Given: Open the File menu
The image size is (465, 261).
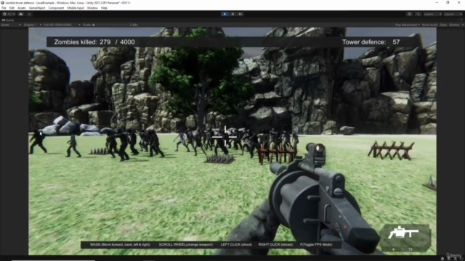Looking at the screenshot, I should click(x=4, y=8).
